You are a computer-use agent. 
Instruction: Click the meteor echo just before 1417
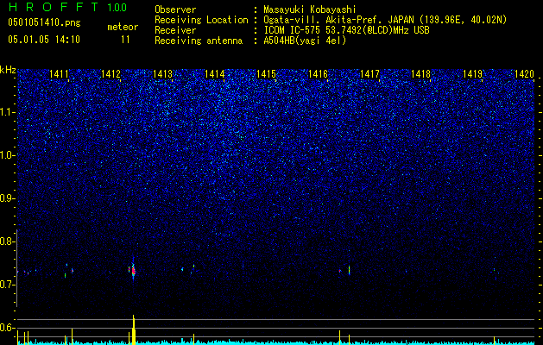coord(349,270)
